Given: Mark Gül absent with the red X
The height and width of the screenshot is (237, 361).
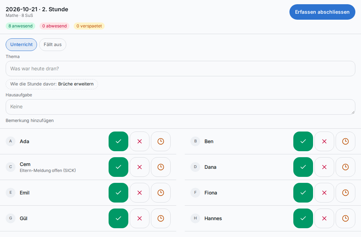Looking at the screenshot, I should (x=140, y=218).
